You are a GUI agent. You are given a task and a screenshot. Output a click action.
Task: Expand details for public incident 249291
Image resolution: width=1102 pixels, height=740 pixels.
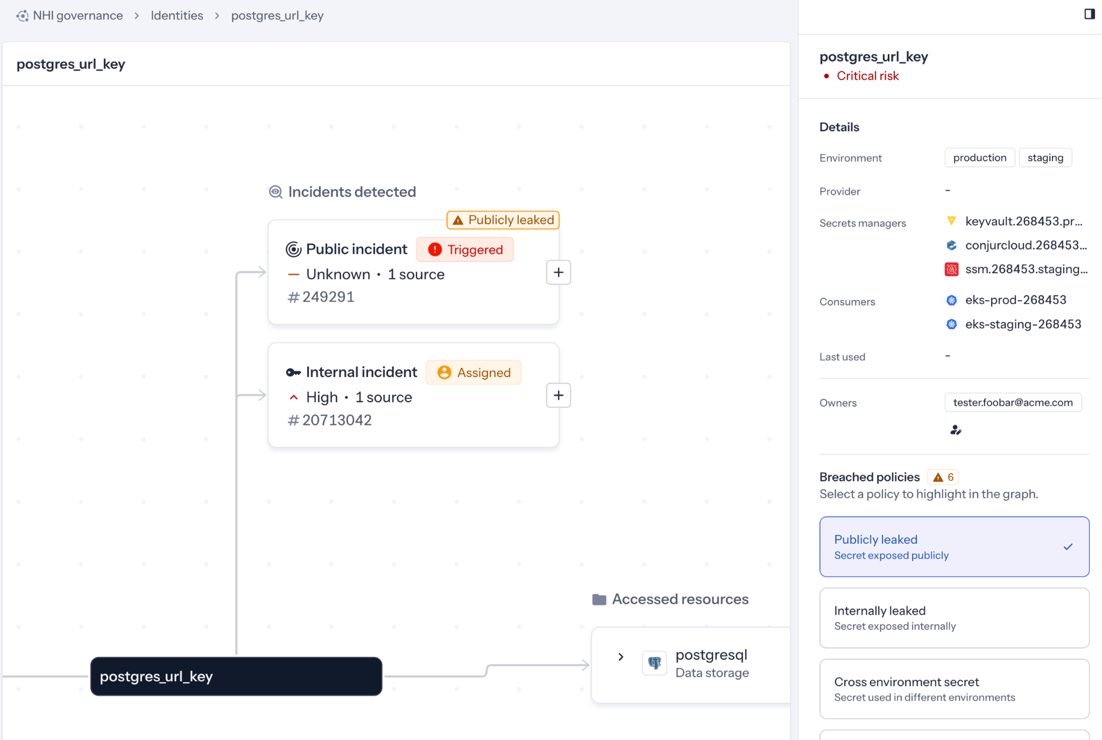coord(558,272)
